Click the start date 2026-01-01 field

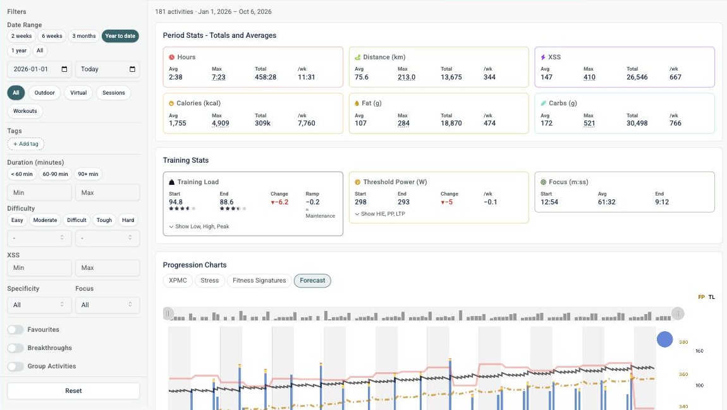[x=39, y=69]
